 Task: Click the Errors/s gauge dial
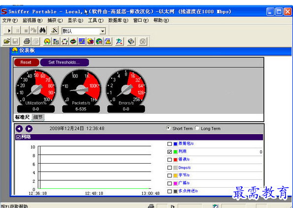pos(126,89)
